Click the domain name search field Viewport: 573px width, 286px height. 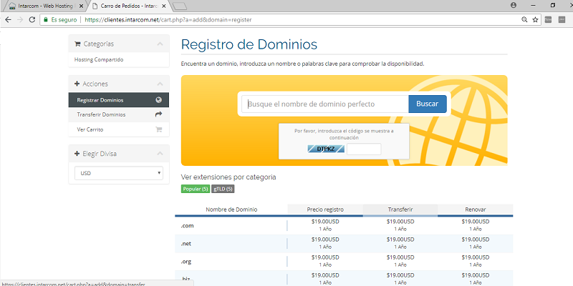325,104
